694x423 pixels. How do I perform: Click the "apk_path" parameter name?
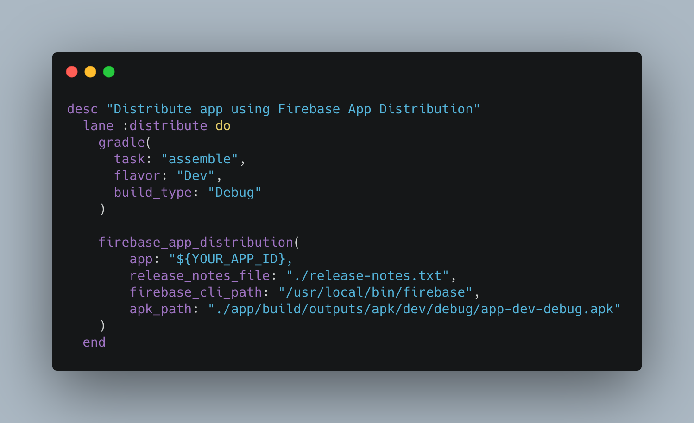(x=161, y=309)
